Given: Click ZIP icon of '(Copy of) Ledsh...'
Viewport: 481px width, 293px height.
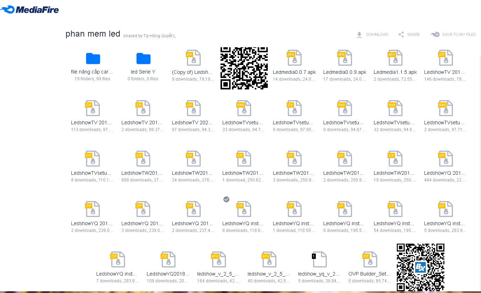Looking at the screenshot, I should pos(194,58).
